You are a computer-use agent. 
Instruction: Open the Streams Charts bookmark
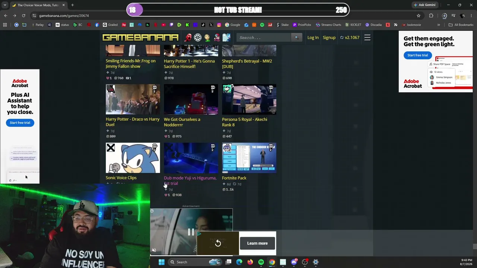click(328, 25)
